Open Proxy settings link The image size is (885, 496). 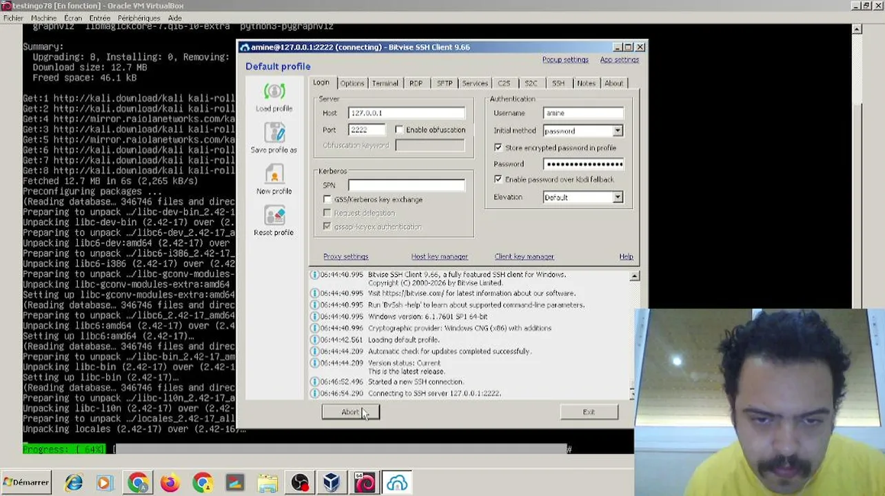pyautogui.click(x=346, y=256)
